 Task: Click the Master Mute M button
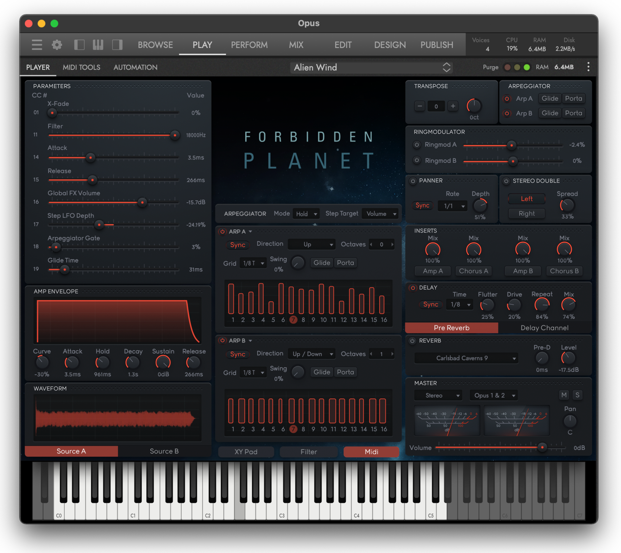pos(564,395)
